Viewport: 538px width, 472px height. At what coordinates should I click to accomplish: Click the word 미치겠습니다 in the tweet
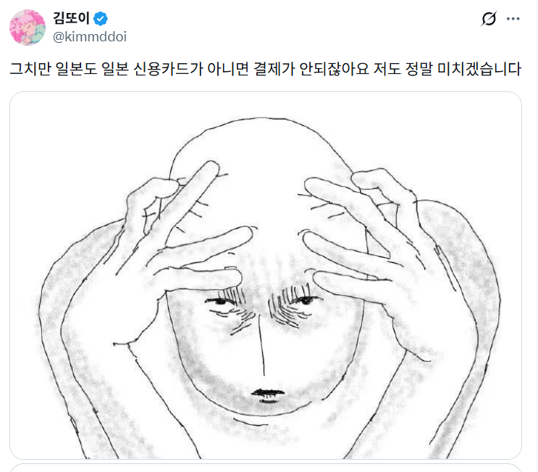(x=479, y=69)
